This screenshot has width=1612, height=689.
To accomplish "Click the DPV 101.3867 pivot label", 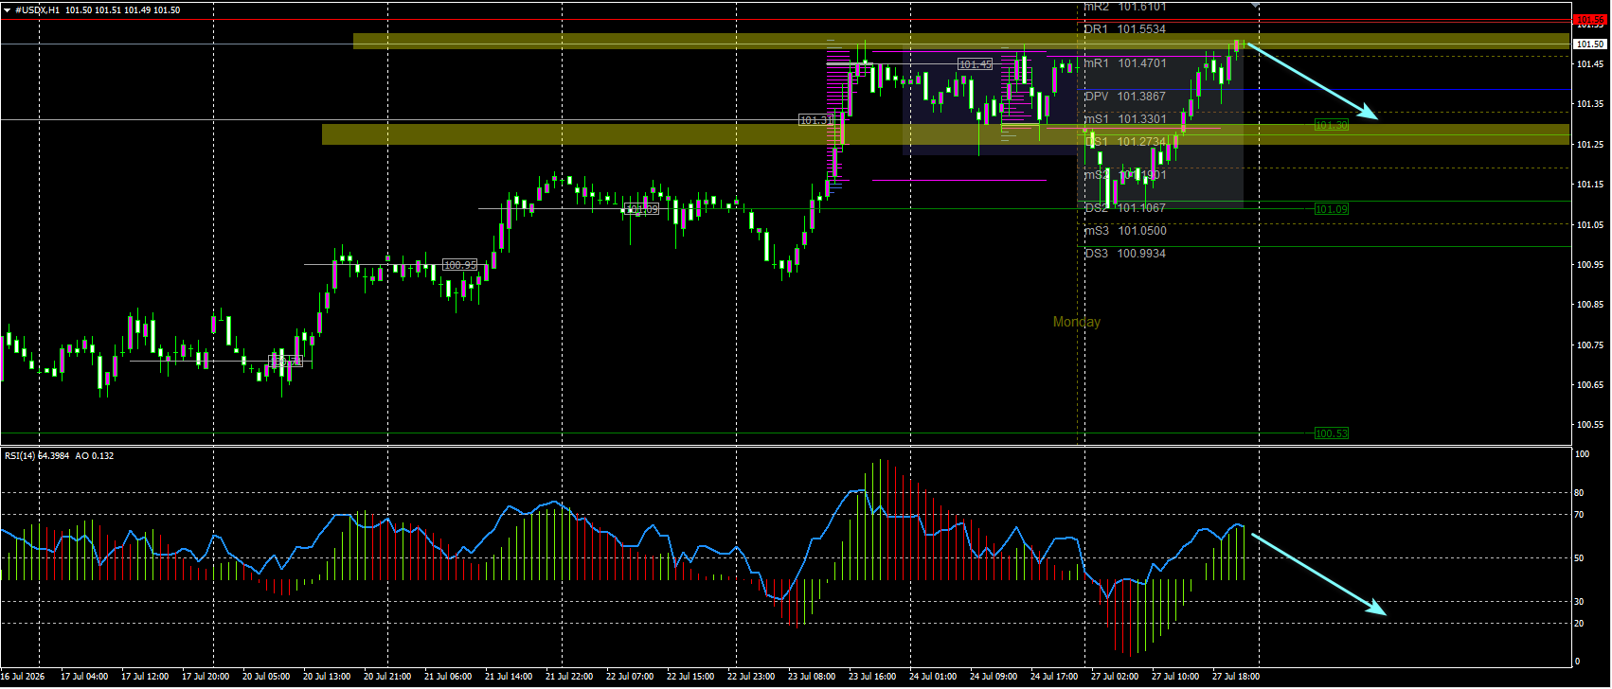I will [x=1125, y=97].
